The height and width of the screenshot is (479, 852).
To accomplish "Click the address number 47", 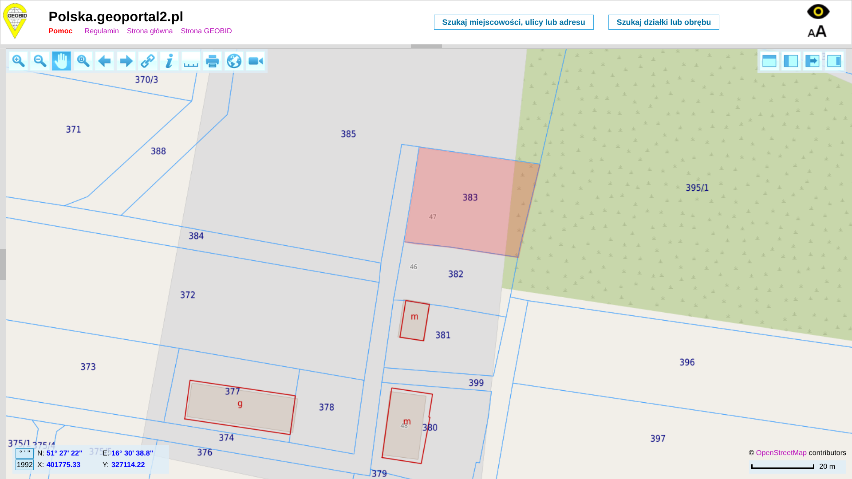I will [433, 217].
